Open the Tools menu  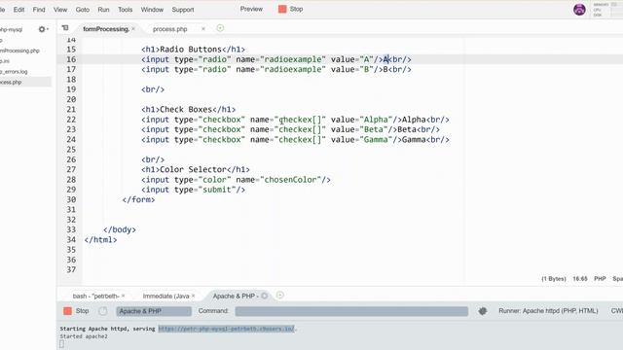(126, 10)
